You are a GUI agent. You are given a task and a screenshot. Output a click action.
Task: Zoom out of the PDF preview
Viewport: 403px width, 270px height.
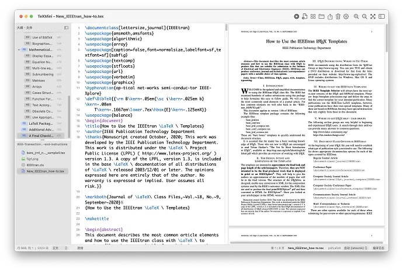point(364,16)
